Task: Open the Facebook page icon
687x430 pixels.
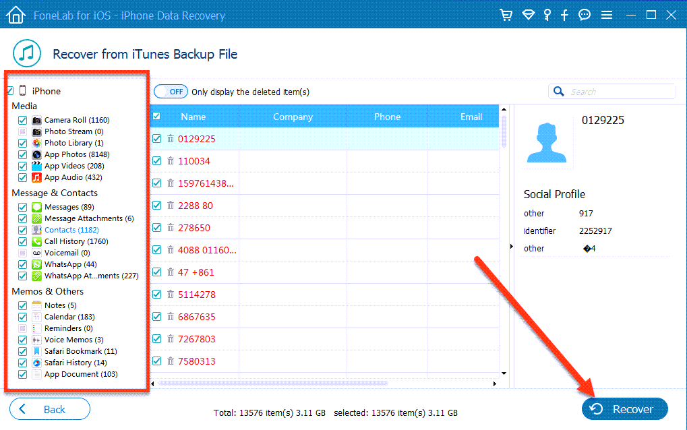Action: coord(566,15)
